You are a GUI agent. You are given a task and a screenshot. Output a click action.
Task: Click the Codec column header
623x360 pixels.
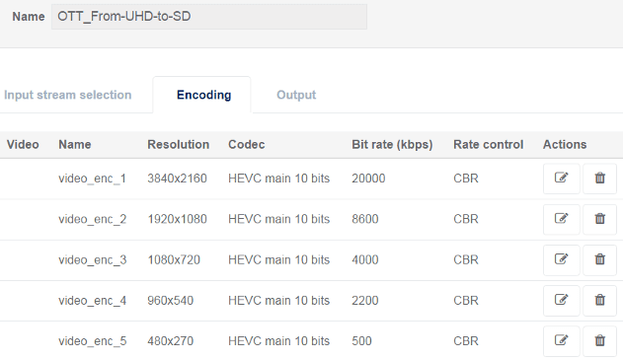pos(247,144)
